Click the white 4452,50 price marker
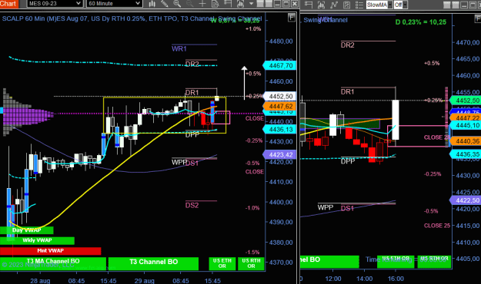Screen dimensions: 481x284 click(x=279, y=96)
